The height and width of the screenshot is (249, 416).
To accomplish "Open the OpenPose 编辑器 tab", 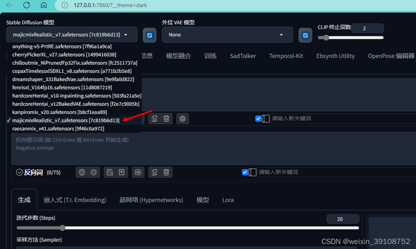I will click(391, 56).
